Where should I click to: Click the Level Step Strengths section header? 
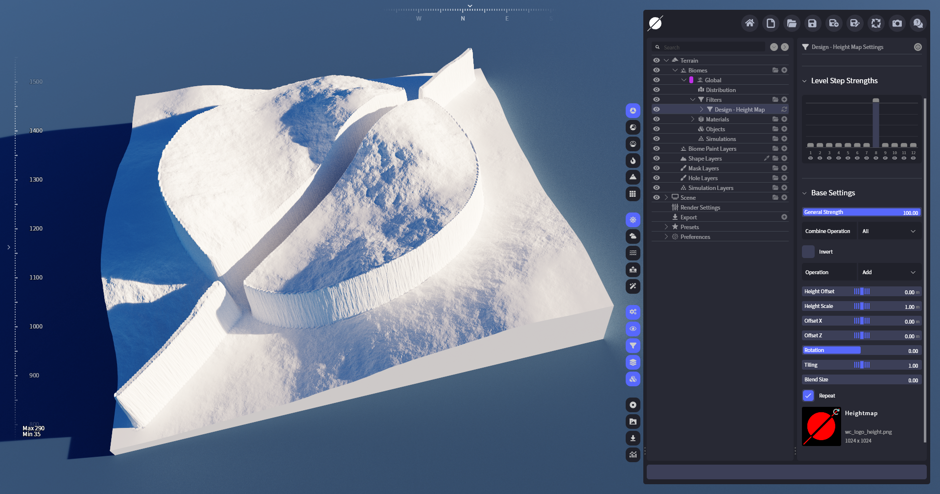pos(844,81)
